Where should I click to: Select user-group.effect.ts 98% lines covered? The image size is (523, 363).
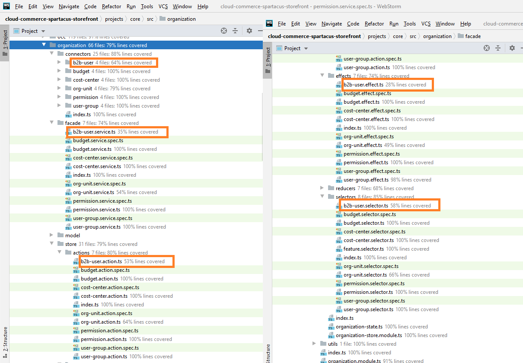[387, 180]
